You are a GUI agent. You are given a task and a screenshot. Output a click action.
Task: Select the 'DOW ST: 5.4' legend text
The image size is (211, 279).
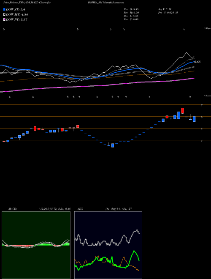click(15, 10)
